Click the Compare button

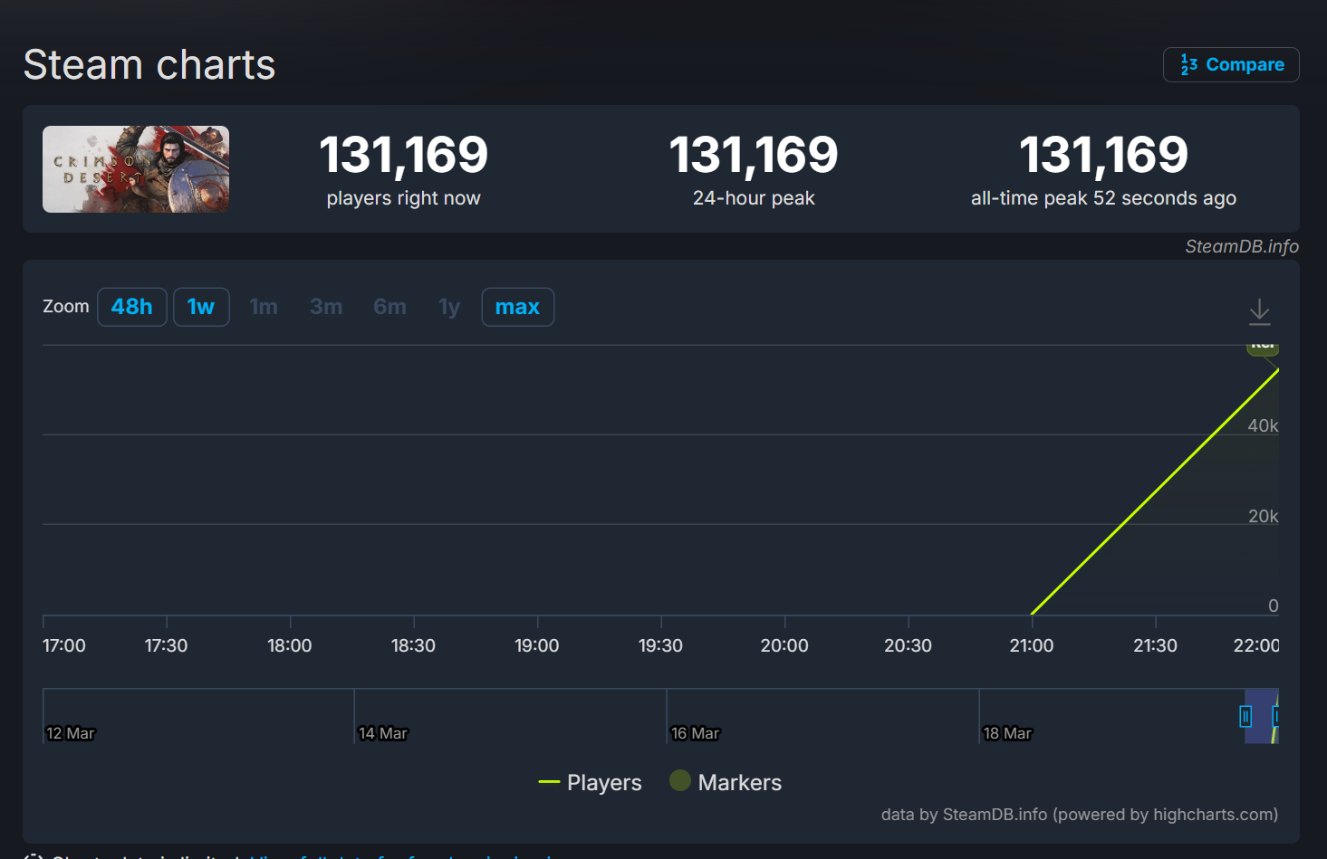pos(1231,65)
